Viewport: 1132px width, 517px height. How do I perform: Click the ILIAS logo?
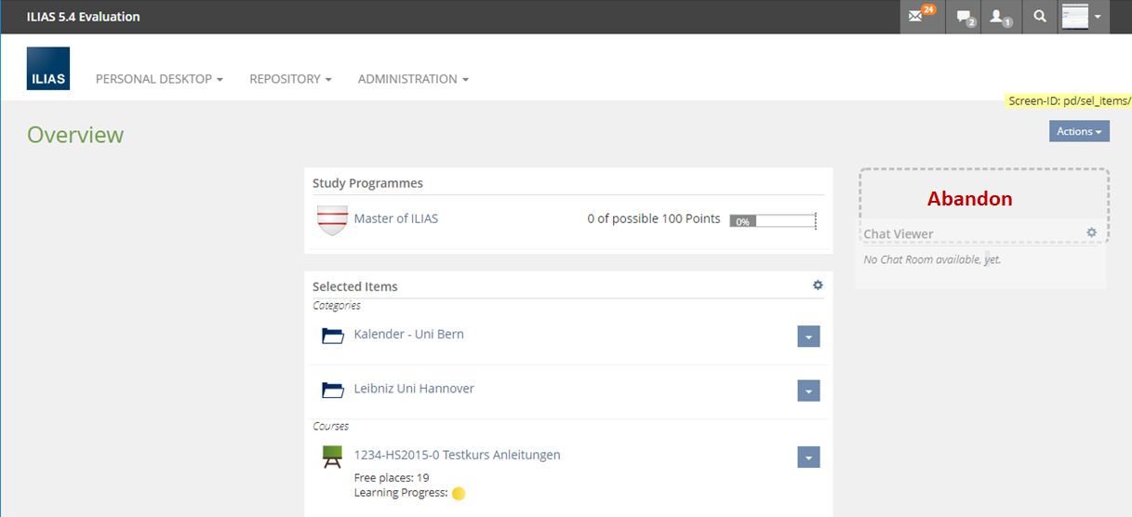click(48, 69)
